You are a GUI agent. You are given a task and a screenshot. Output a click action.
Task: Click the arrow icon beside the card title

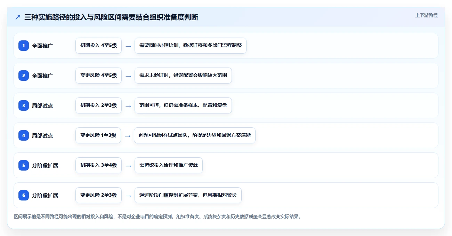coord(18,17)
